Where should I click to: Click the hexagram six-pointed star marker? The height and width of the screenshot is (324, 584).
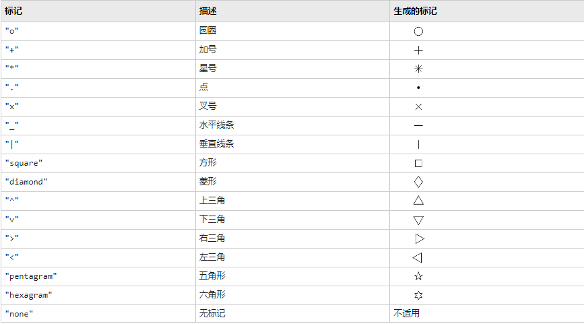coord(418,295)
